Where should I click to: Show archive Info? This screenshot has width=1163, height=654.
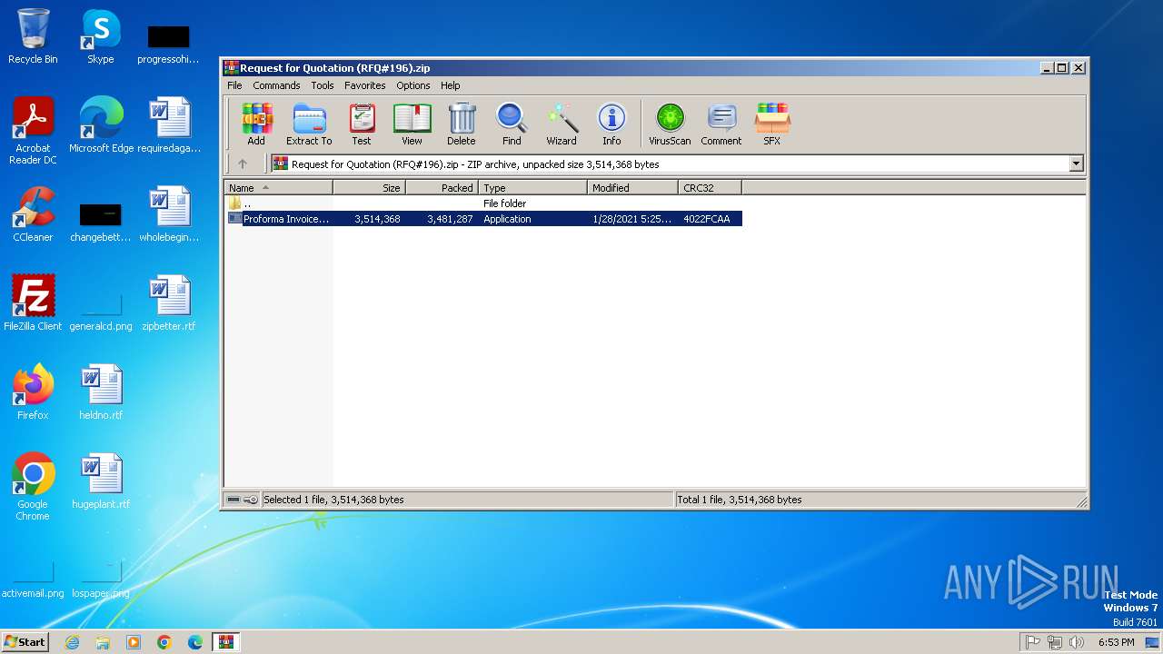click(611, 124)
